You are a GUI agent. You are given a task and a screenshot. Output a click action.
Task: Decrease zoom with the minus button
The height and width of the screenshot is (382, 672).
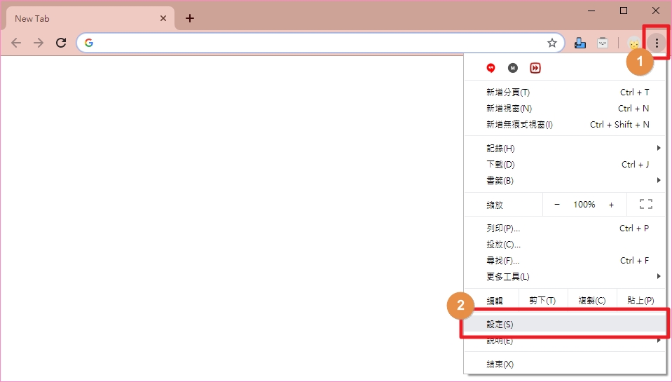(x=556, y=205)
